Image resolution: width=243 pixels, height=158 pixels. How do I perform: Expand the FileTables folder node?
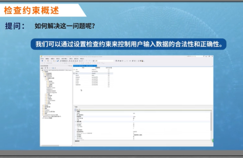47,83
